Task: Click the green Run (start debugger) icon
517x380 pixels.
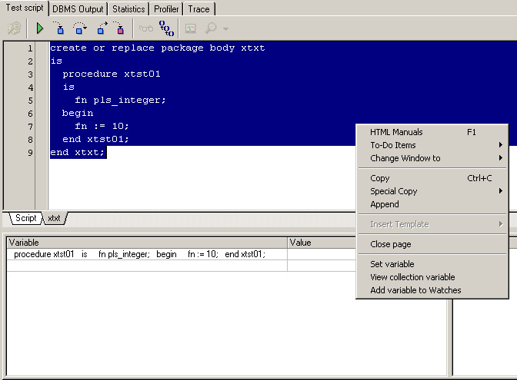Action: (x=40, y=28)
